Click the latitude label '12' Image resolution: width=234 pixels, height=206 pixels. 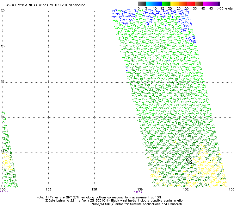[3, 151]
